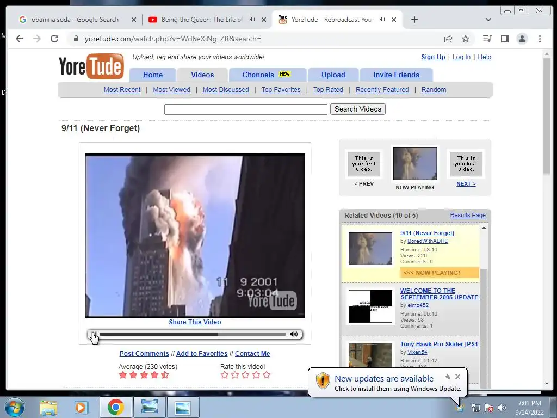Switch to the obamna soda Google Search tab
This screenshot has width=557, height=418.
(75, 20)
